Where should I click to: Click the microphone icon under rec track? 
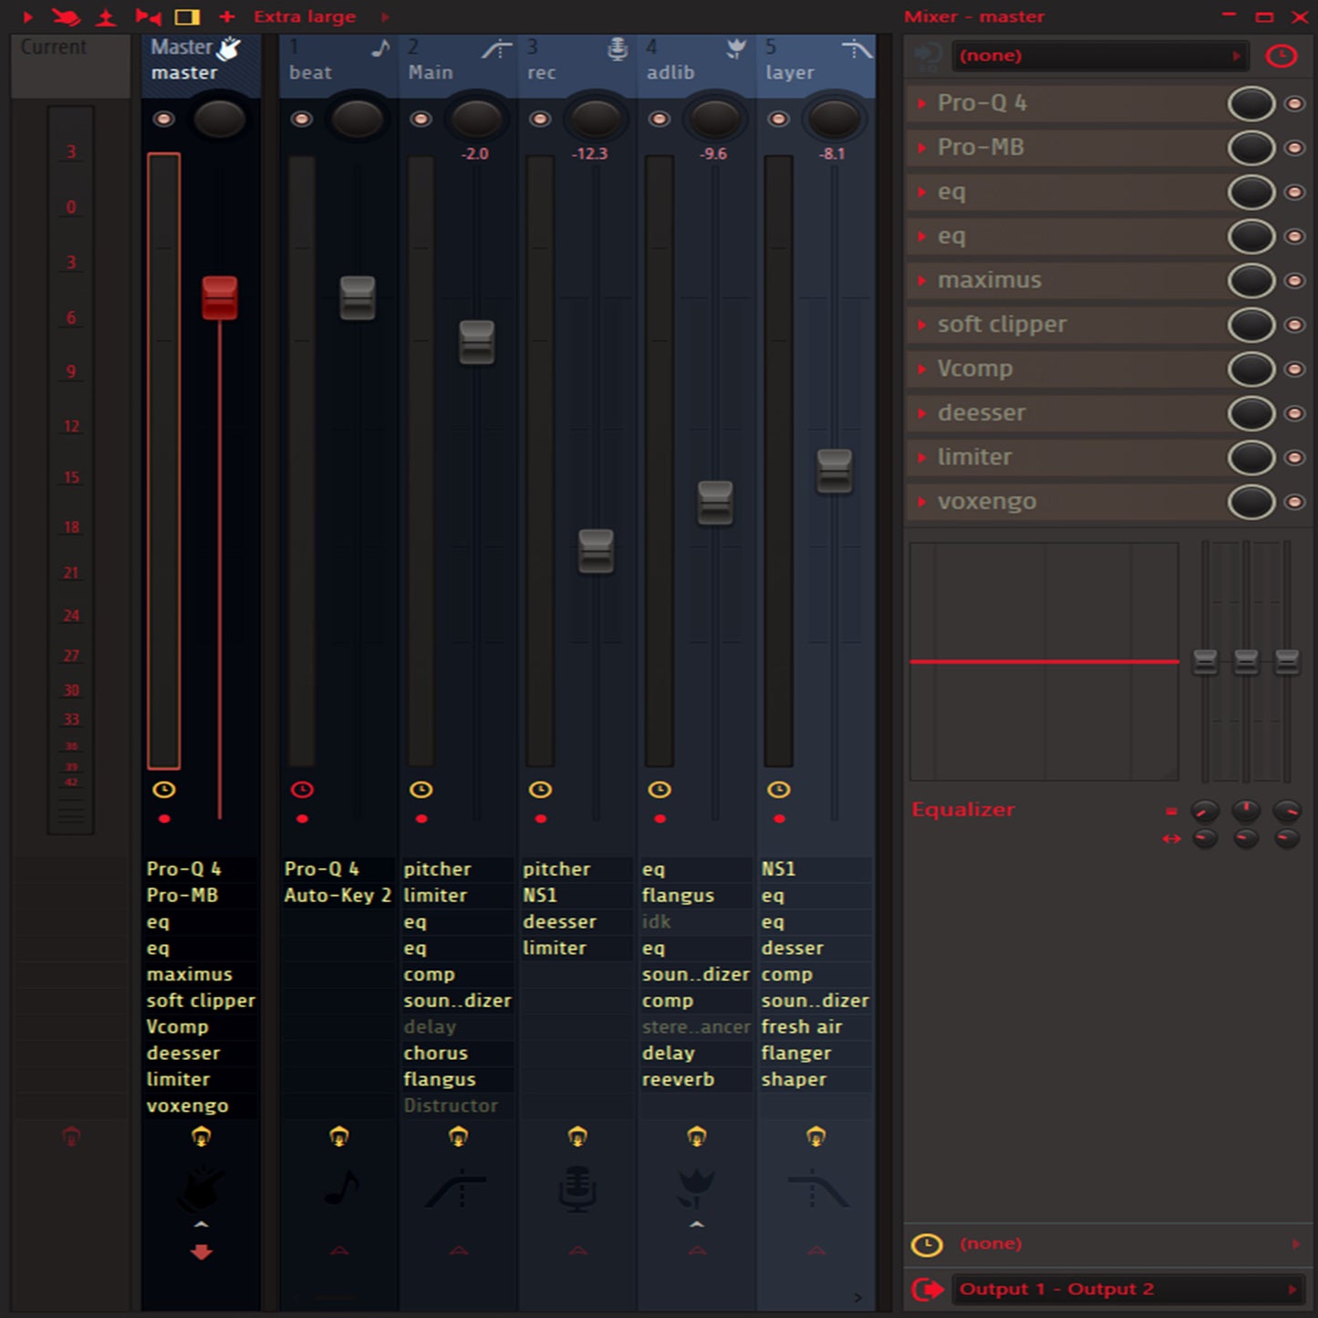coord(577,1189)
